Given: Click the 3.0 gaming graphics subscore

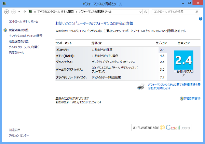Looking at the screenshot, I should pos(162,70).
